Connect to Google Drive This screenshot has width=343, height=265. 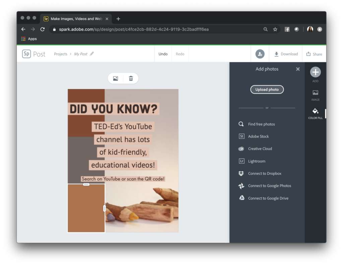point(241,198)
